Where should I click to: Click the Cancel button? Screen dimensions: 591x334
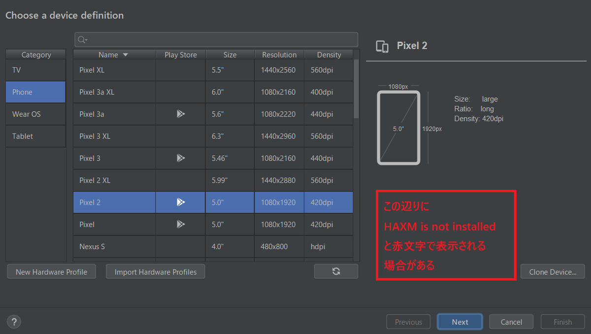click(x=511, y=322)
